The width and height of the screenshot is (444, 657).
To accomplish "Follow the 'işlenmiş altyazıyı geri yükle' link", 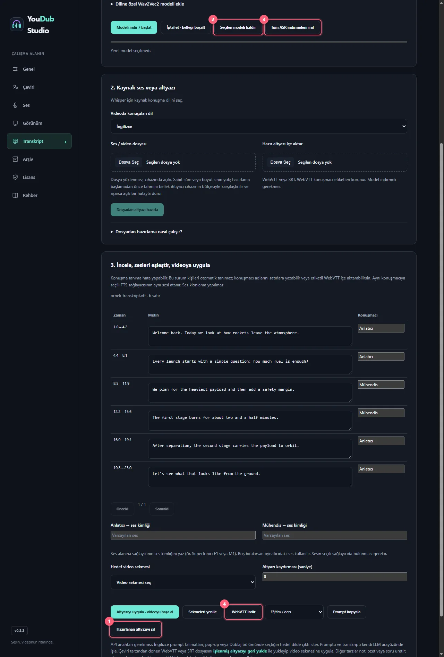I will 240,651.
